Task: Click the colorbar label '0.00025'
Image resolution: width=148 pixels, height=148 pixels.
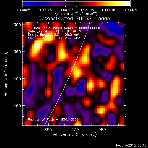Action: coord(130,10)
